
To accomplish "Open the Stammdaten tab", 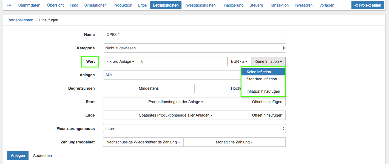I will [29, 5].
